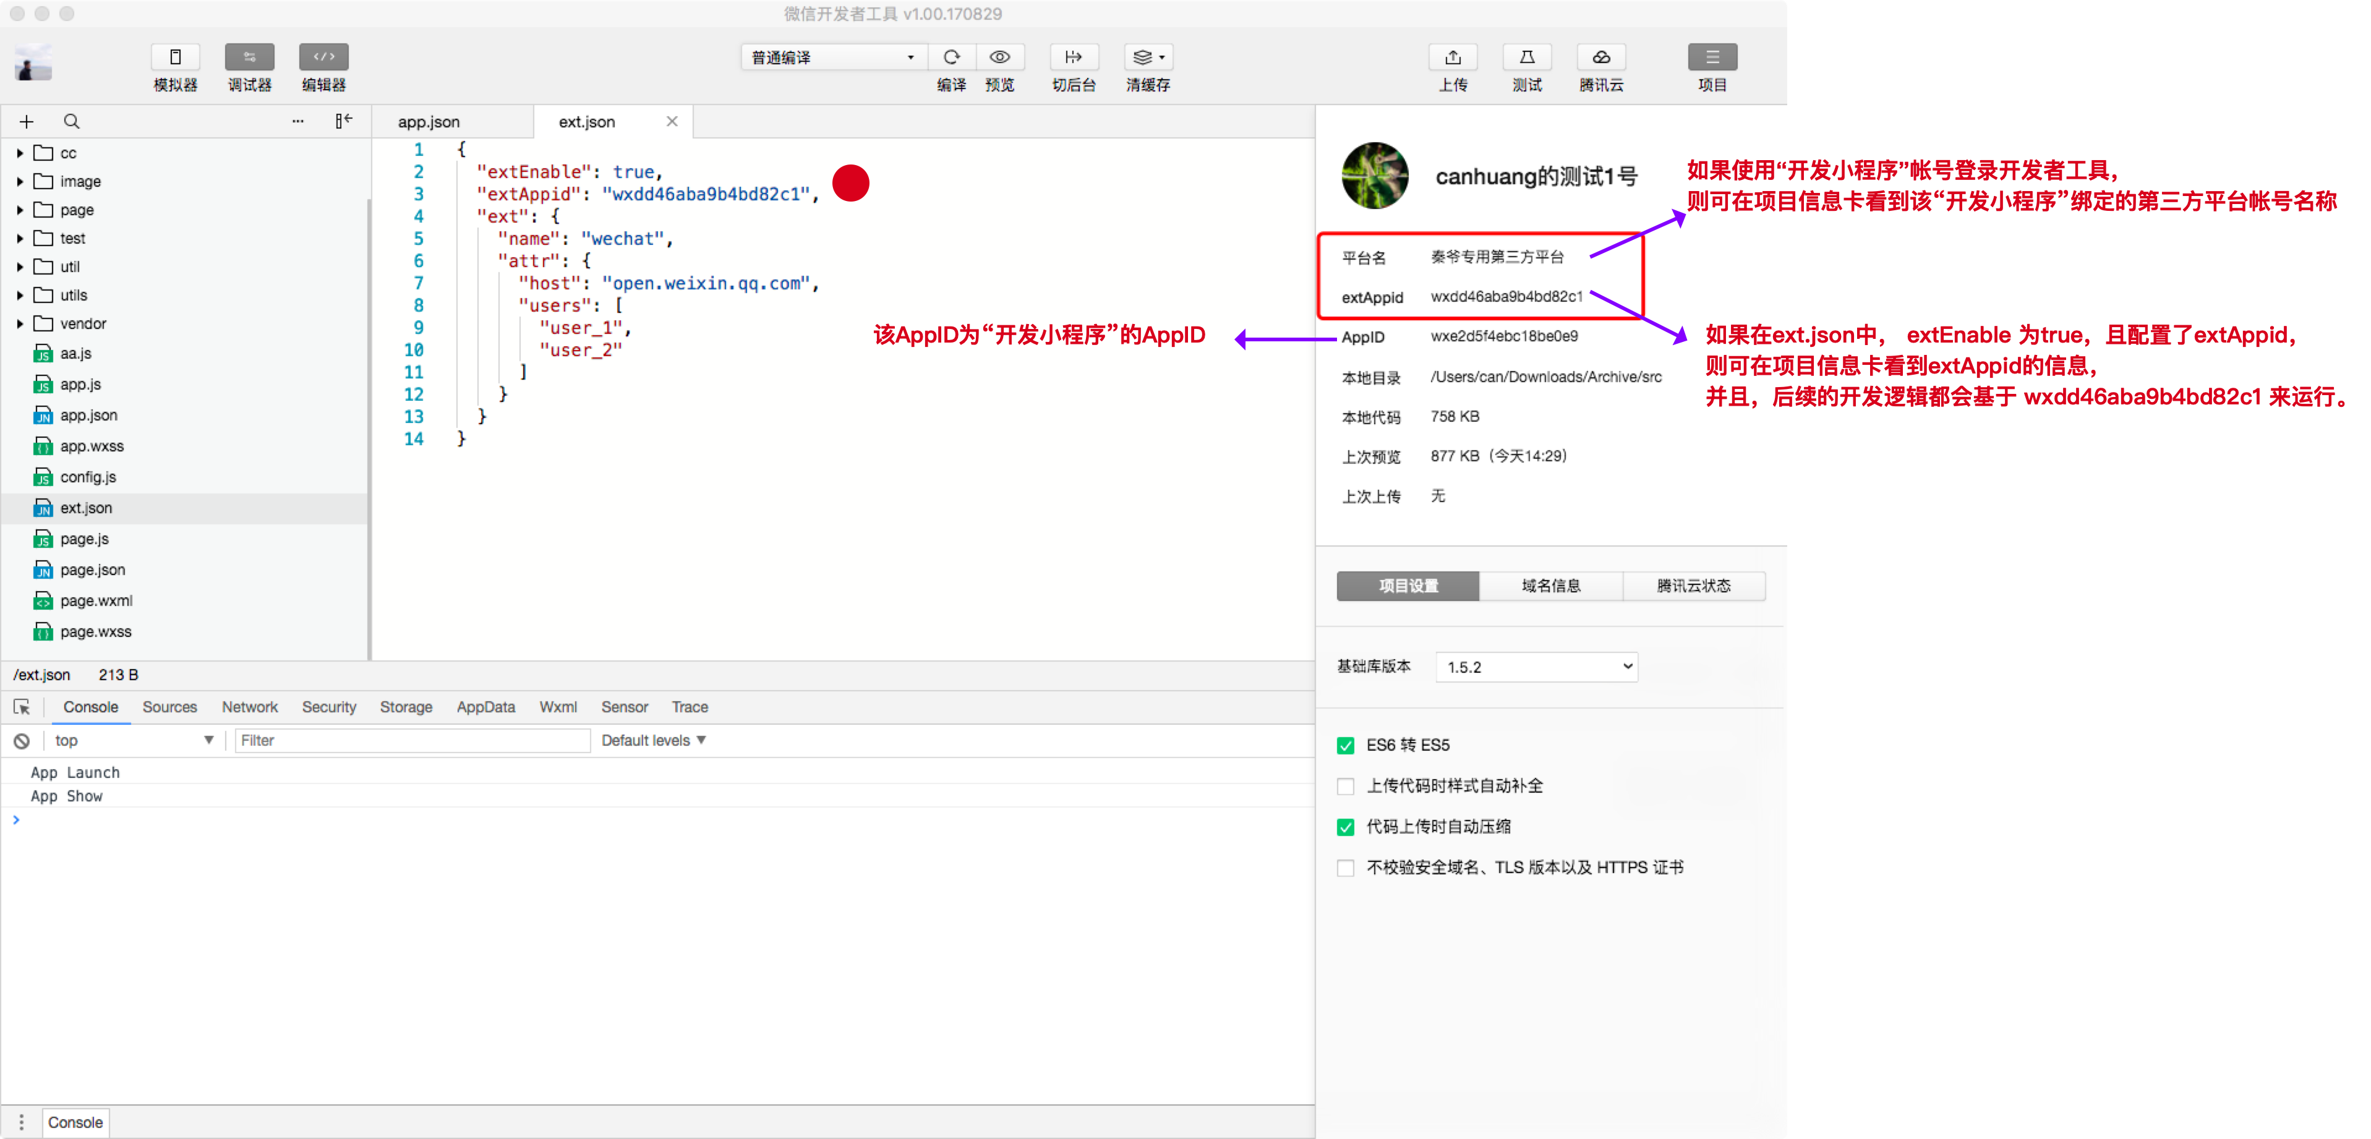Open the Tencent Cloud icon
The width and height of the screenshot is (2371, 1139).
point(1602,57)
